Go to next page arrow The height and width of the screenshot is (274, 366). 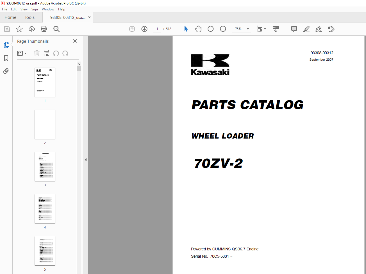coord(144,29)
